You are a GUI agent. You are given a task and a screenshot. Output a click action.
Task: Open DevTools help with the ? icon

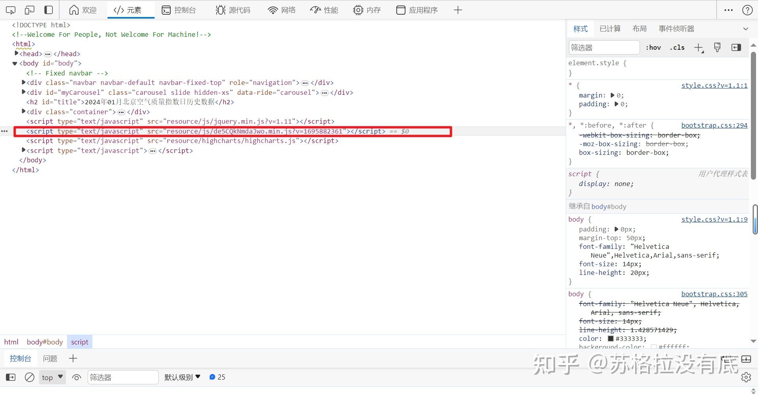click(x=748, y=10)
